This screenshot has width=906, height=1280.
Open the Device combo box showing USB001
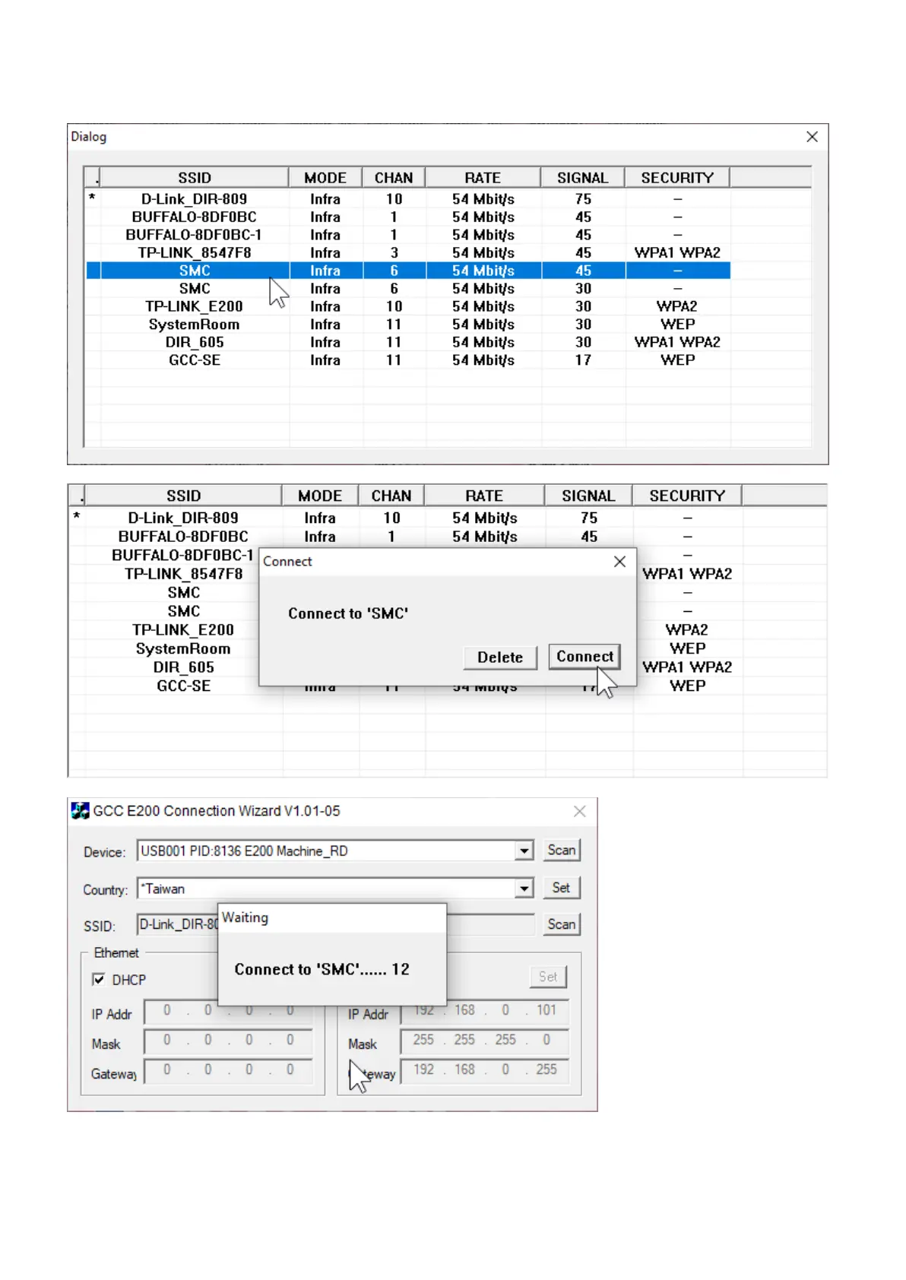point(327,851)
